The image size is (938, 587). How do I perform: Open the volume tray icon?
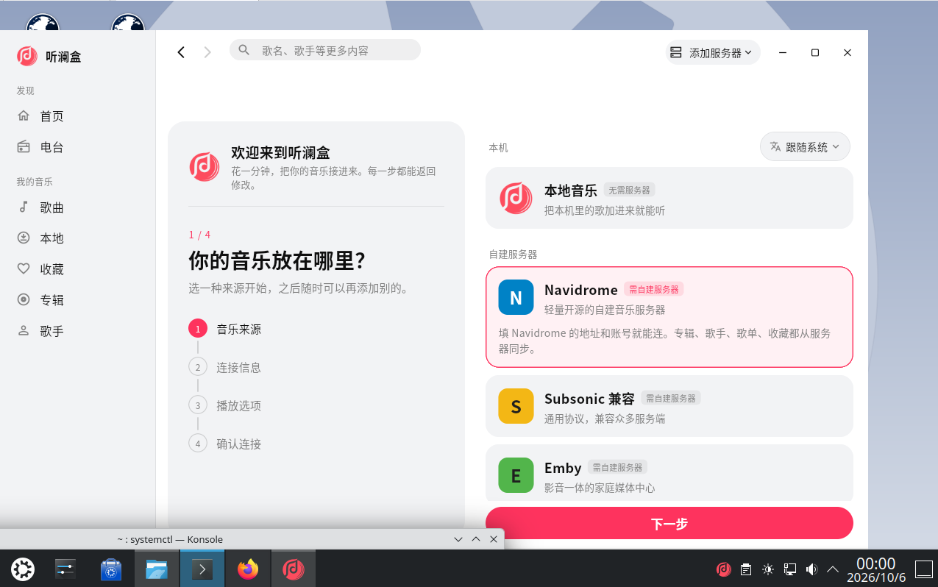tap(812, 569)
